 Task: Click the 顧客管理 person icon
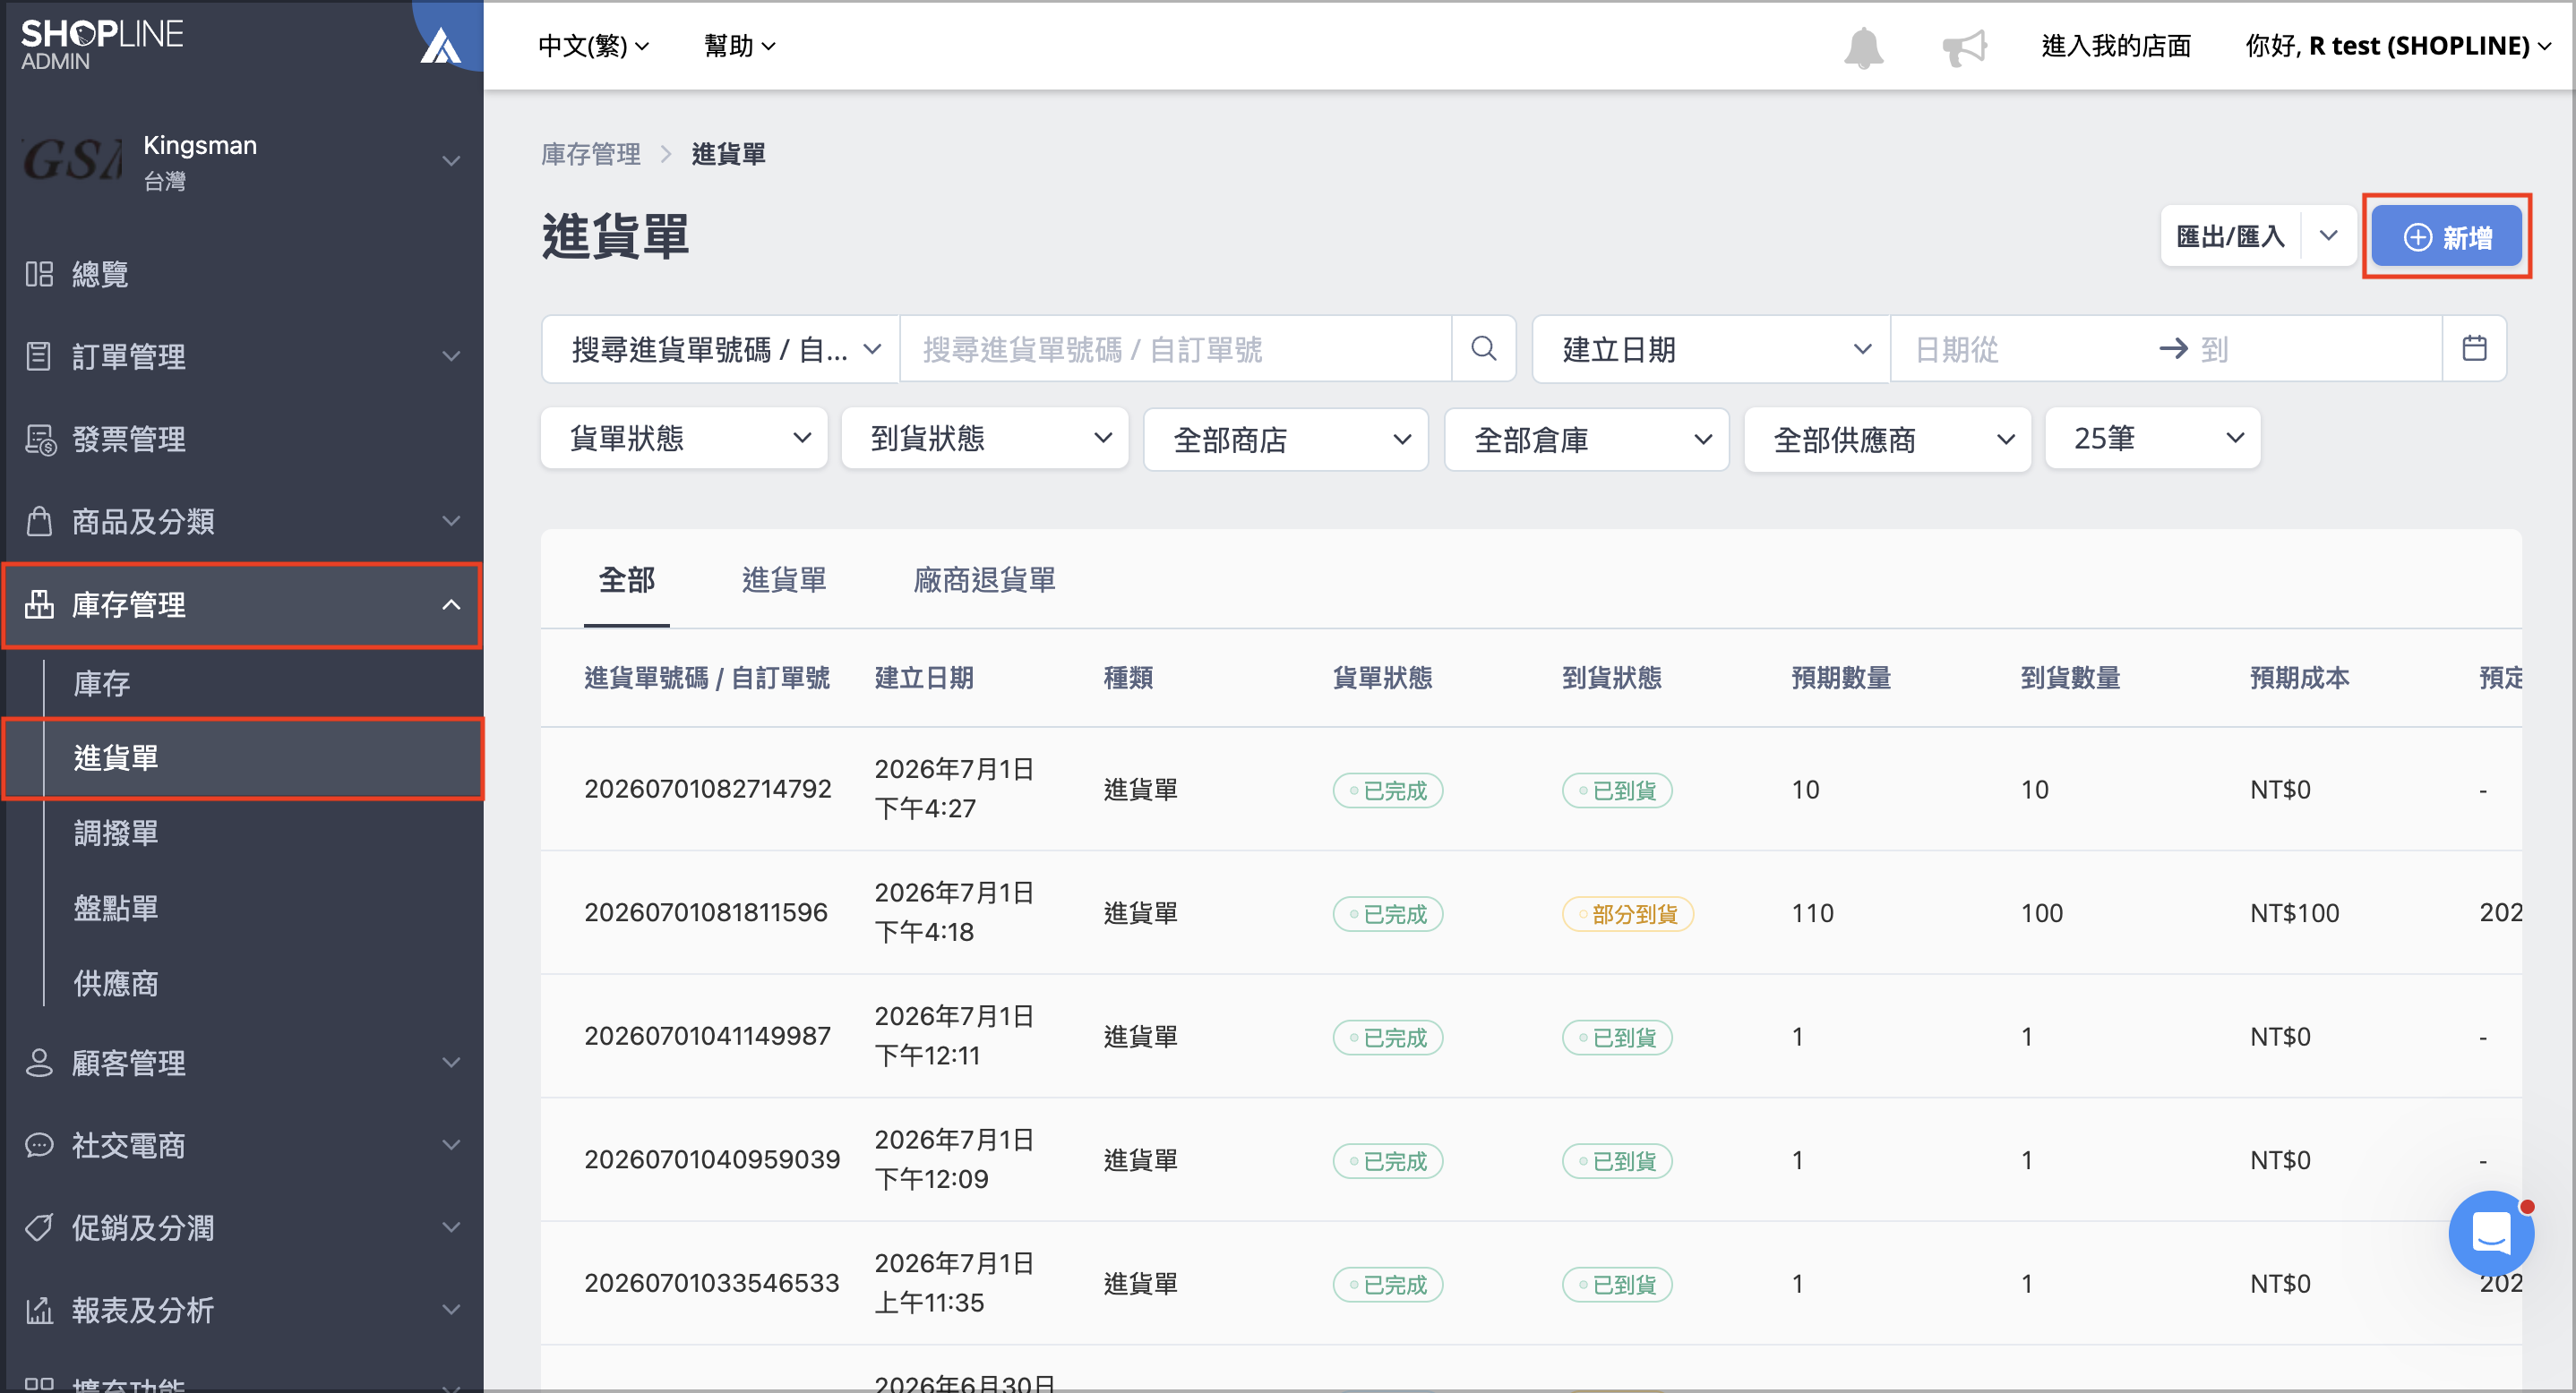click(x=39, y=1063)
